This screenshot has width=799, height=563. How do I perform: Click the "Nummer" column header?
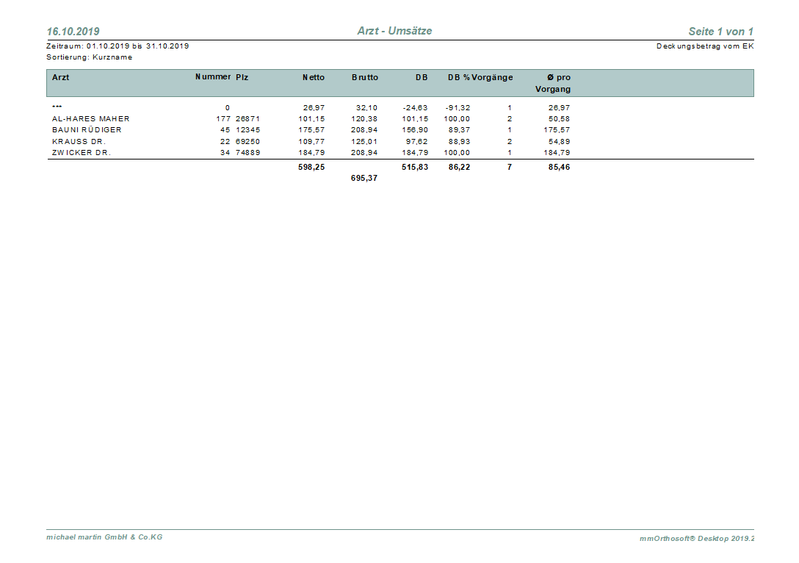point(213,77)
